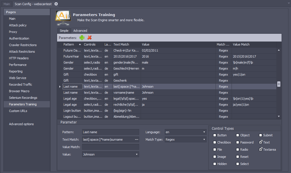The height and width of the screenshot is (173, 291).
Task: Sort by the Pattern column arrow
Action: pyautogui.click(x=80, y=44)
